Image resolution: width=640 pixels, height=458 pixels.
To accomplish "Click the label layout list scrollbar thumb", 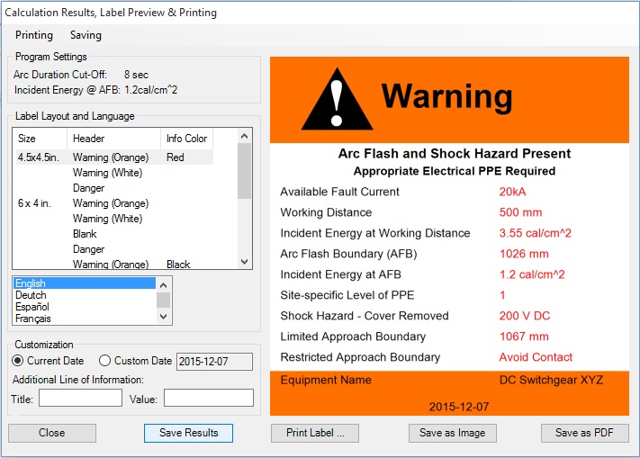I will click(245, 171).
